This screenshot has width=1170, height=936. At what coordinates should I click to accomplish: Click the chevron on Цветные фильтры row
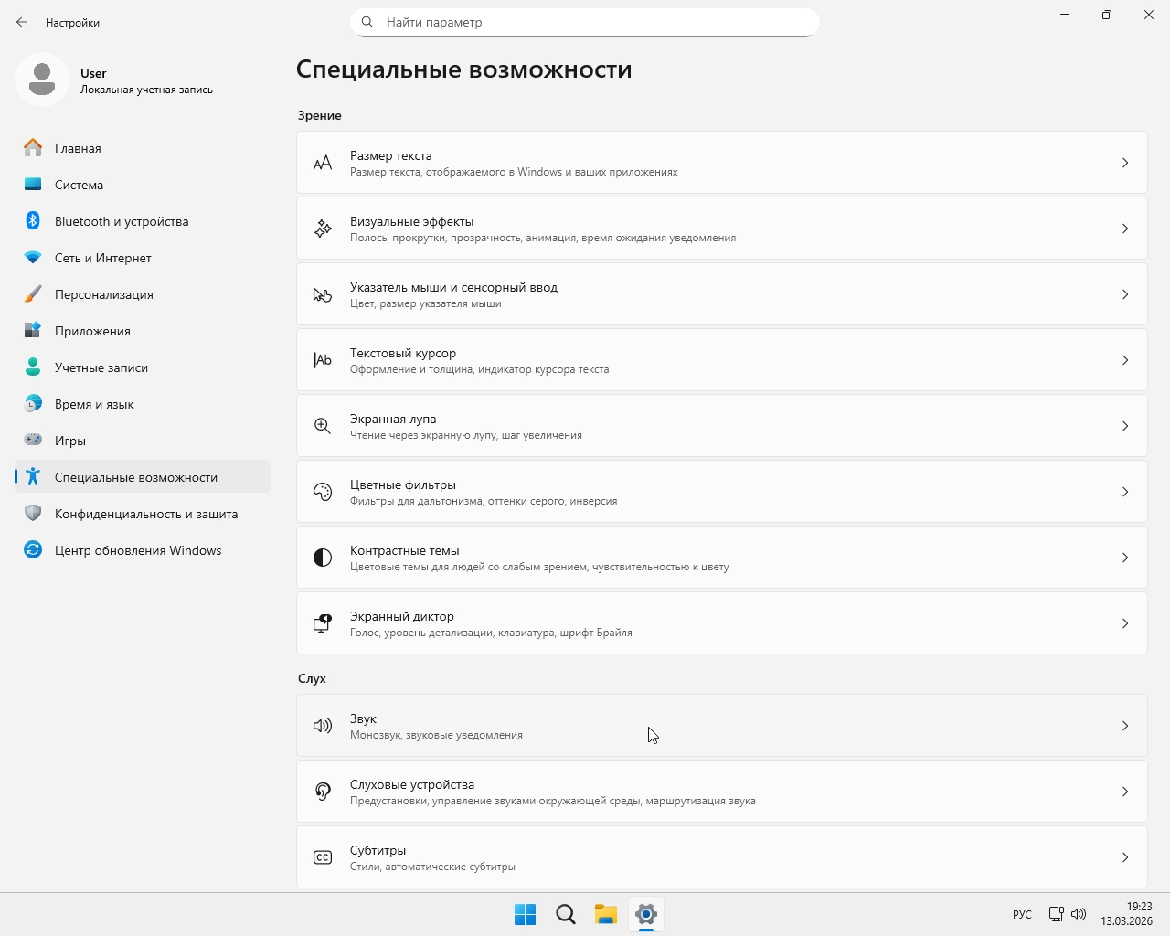[1125, 492]
